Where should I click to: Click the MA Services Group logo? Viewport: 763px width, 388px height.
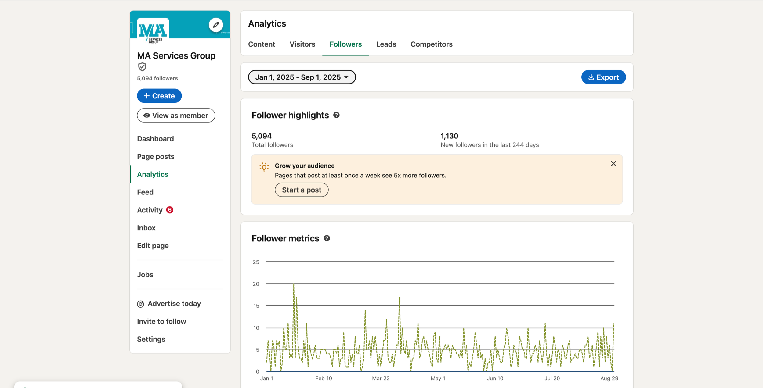tap(153, 31)
